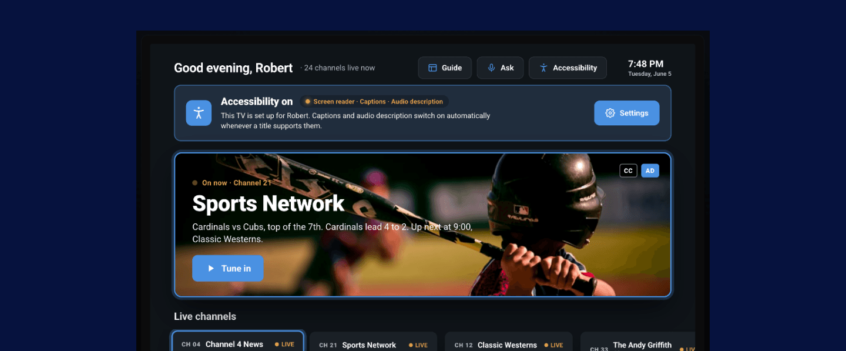This screenshot has width=846, height=351.
Task: Click the Sports Network hero title
Action: [268, 203]
